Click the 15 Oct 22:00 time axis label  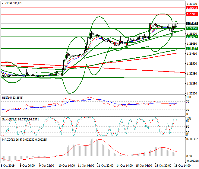(163, 166)
